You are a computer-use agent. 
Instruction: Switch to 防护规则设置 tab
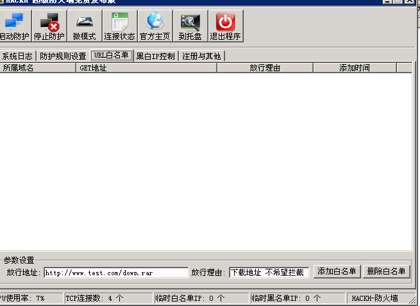point(63,56)
